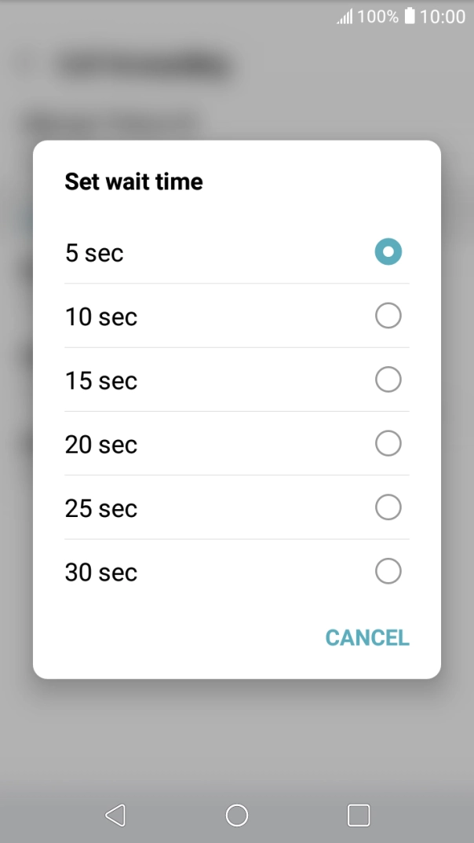This screenshot has height=843, width=474.
Task: Select the 20 sec wait time
Action: click(x=388, y=443)
